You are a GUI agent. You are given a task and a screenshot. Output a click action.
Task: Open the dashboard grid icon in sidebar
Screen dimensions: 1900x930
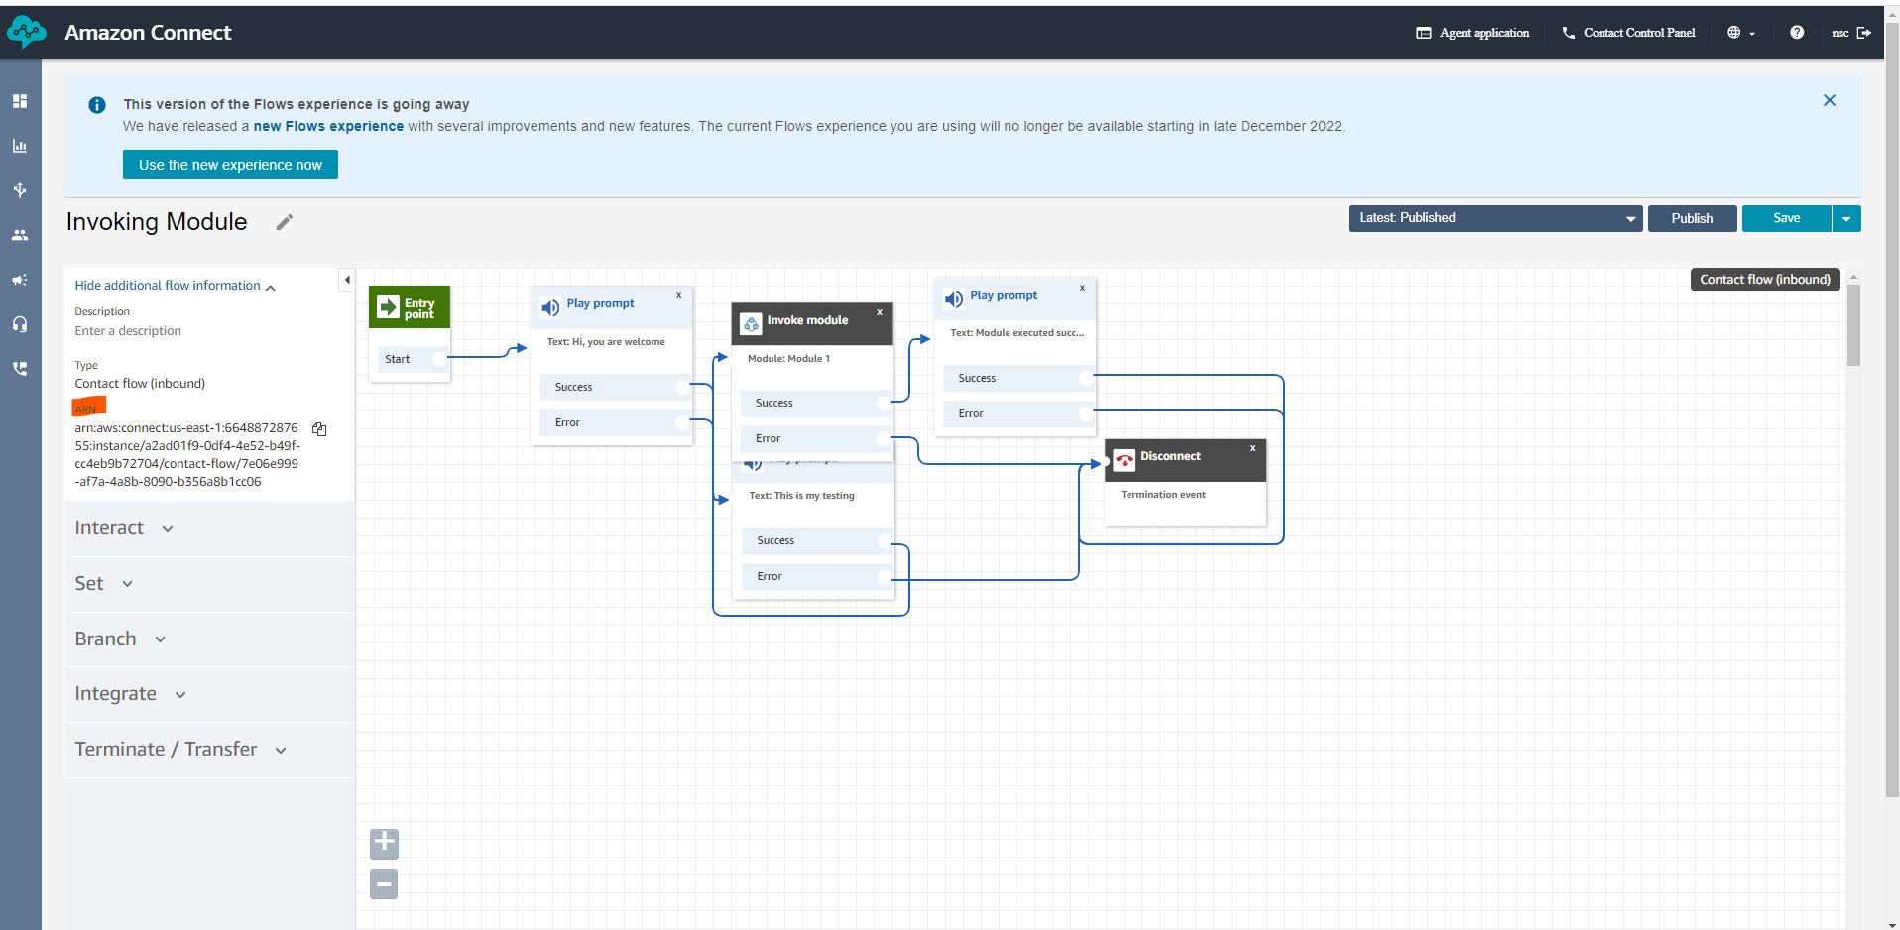(20, 101)
